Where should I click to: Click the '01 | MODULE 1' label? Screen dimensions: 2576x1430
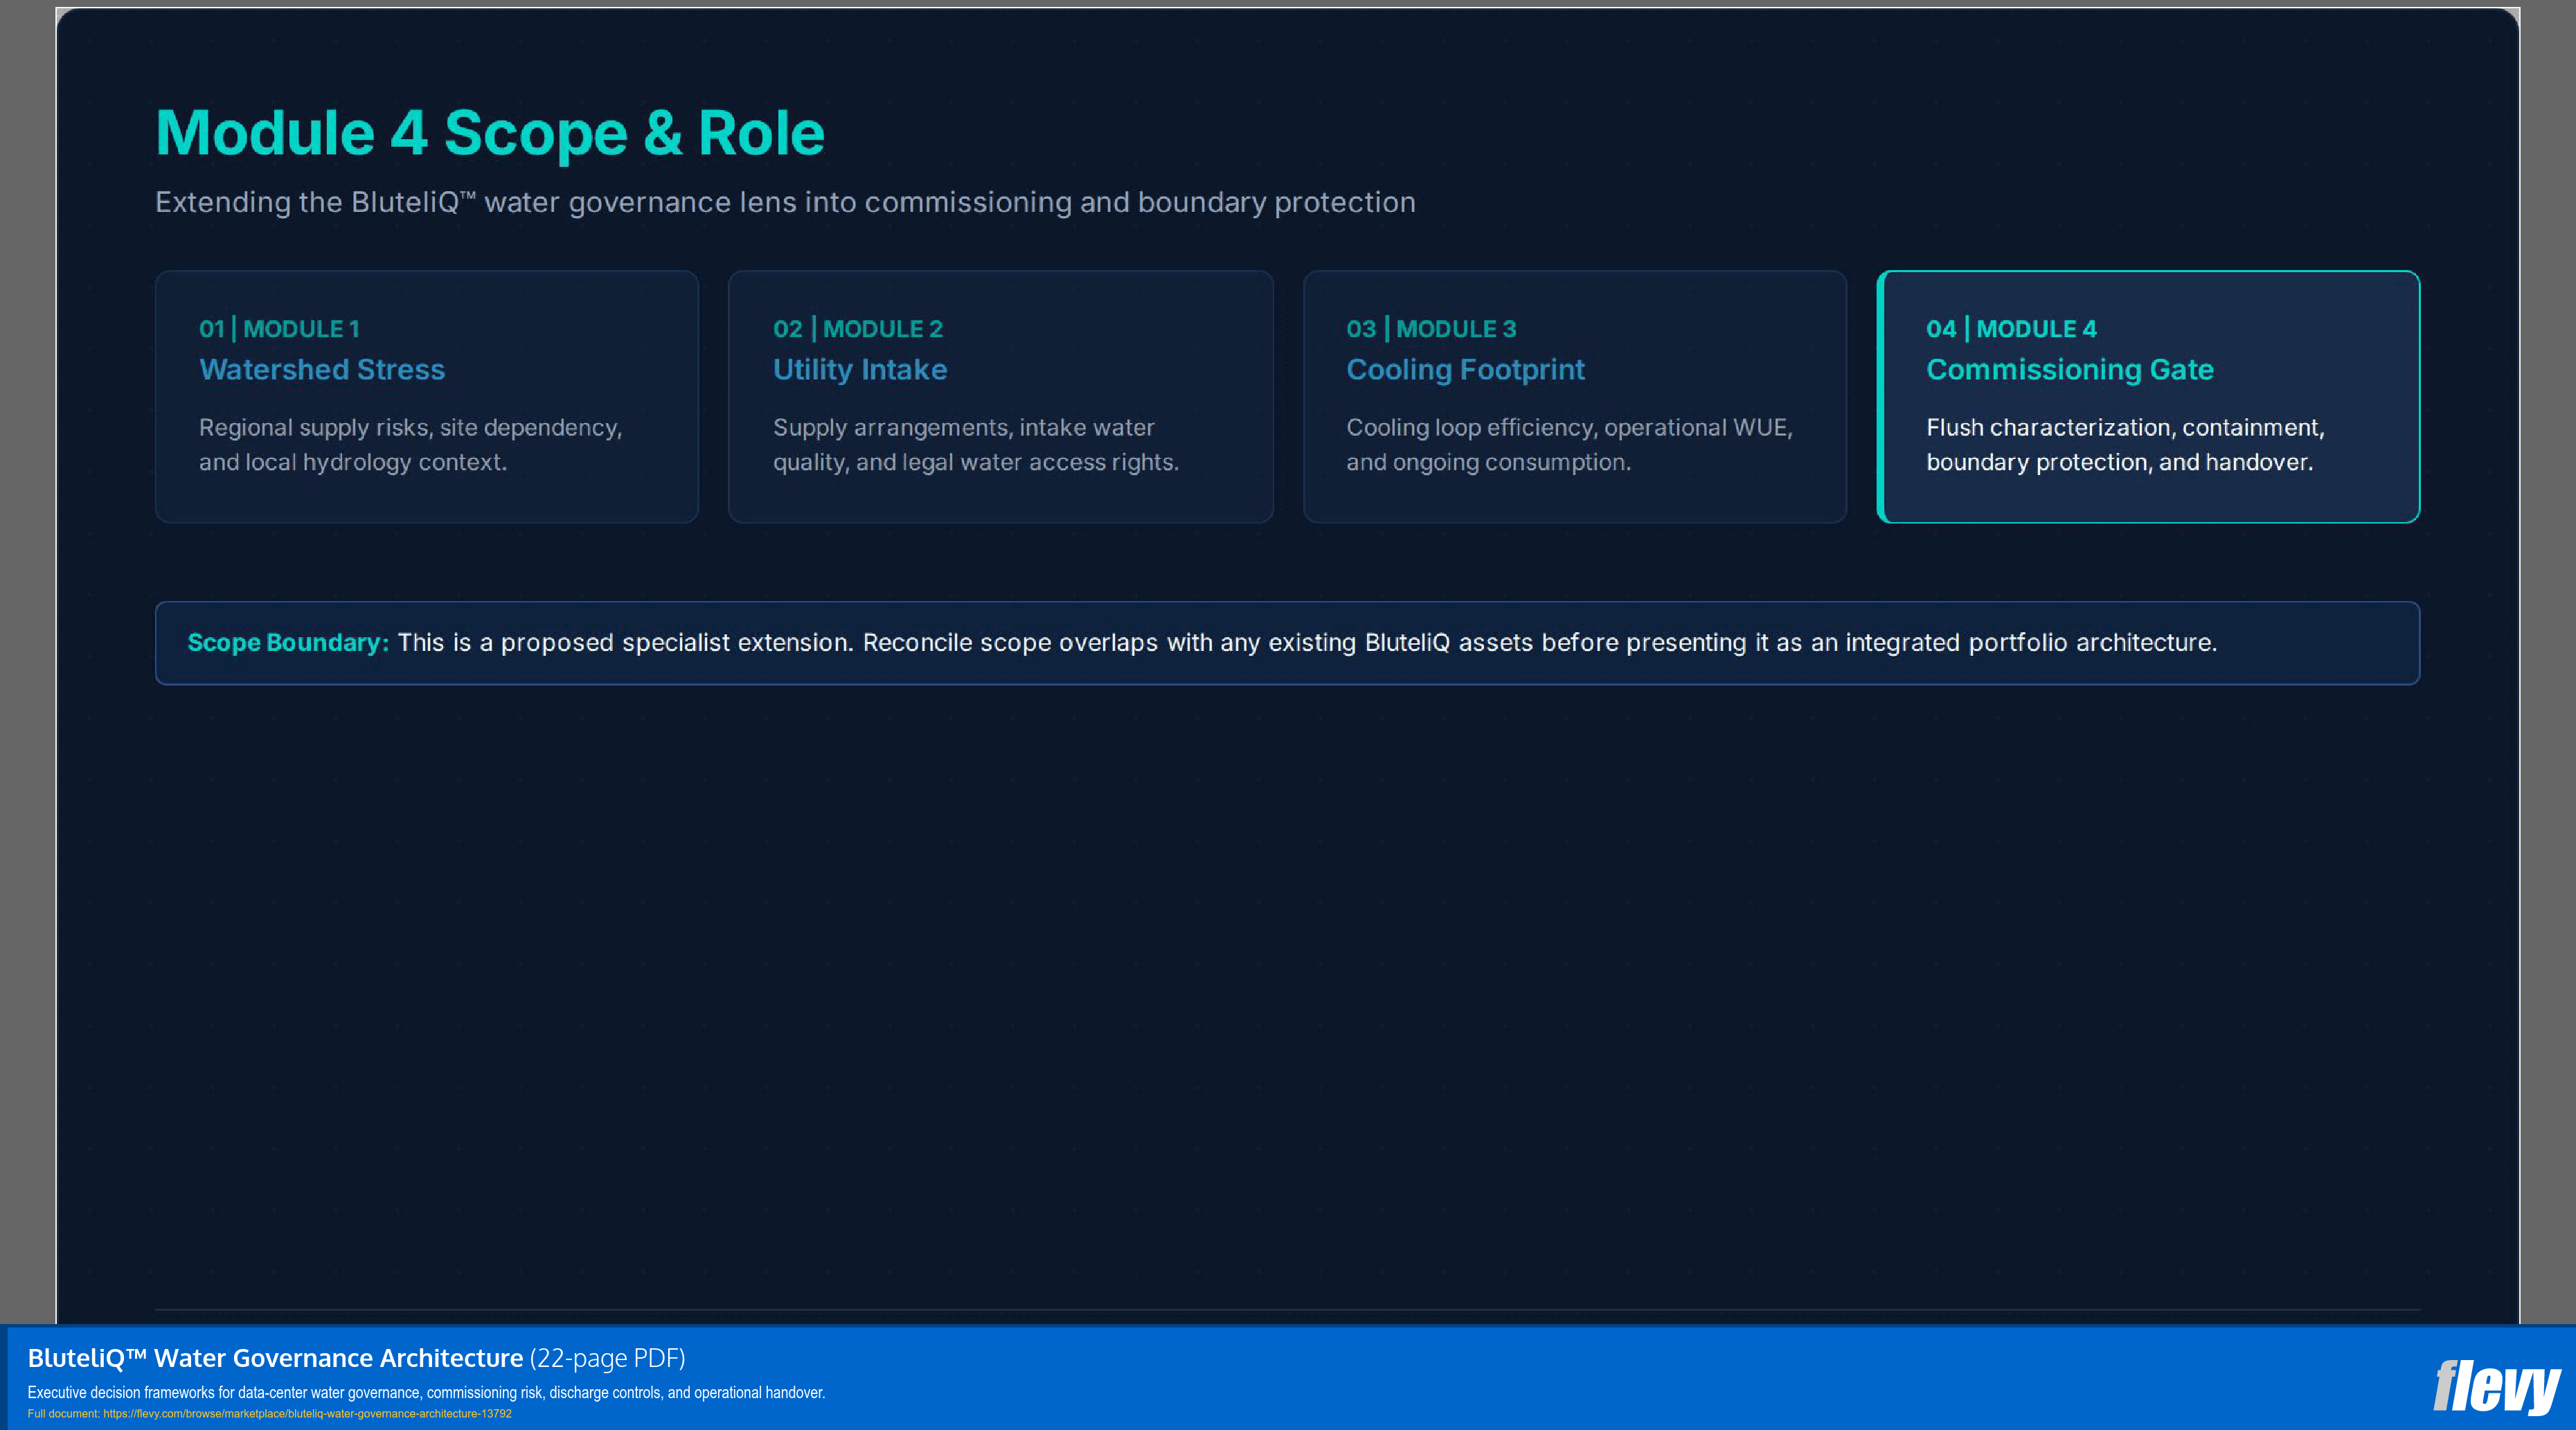coord(279,329)
